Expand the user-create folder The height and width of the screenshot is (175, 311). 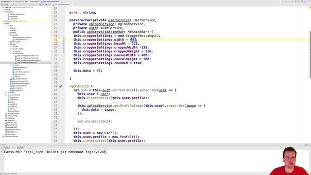click(11, 49)
